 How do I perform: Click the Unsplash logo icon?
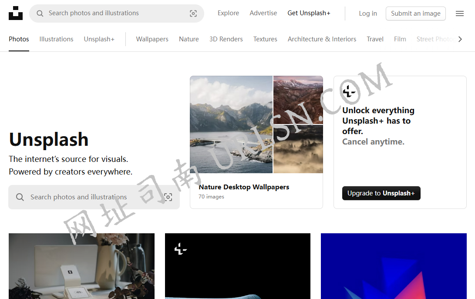(16, 13)
